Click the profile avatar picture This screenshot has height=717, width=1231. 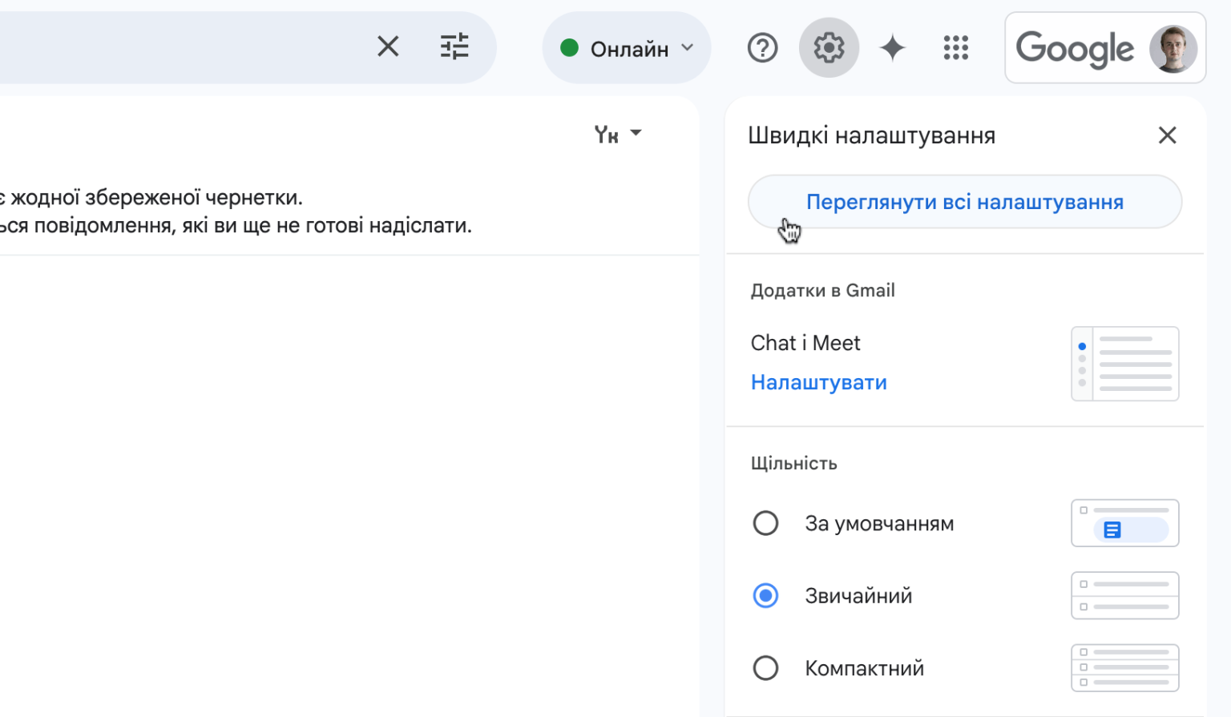pyautogui.click(x=1173, y=47)
